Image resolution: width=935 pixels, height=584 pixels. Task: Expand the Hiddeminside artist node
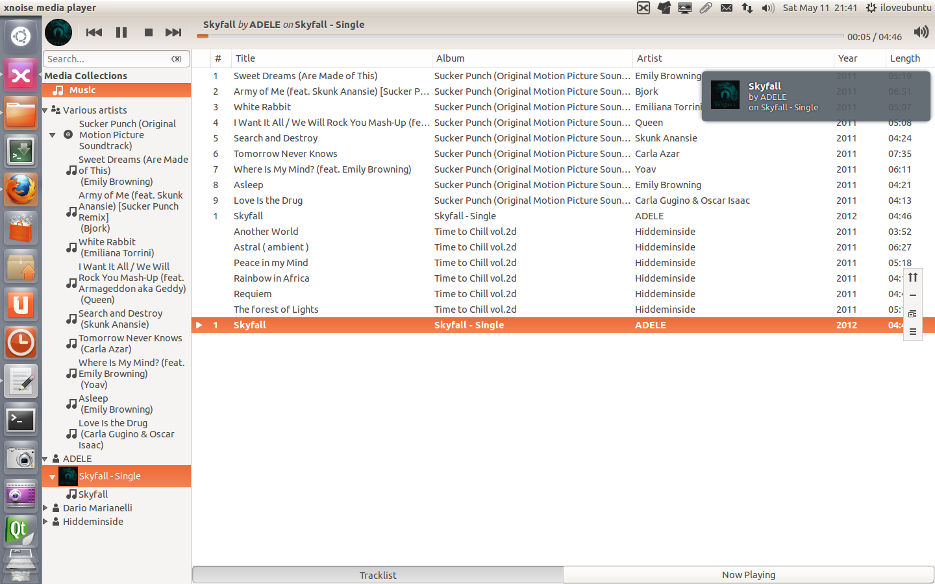tap(45, 522)
